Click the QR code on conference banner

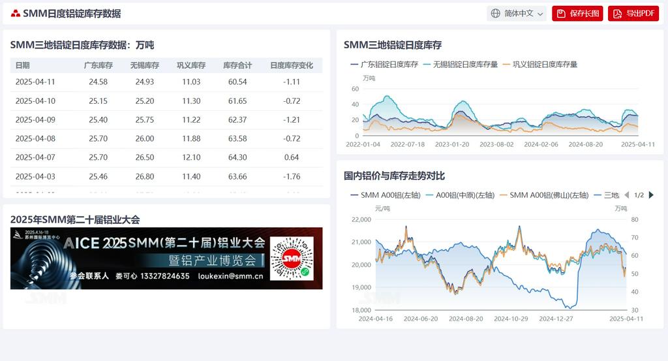coord(292,259)
